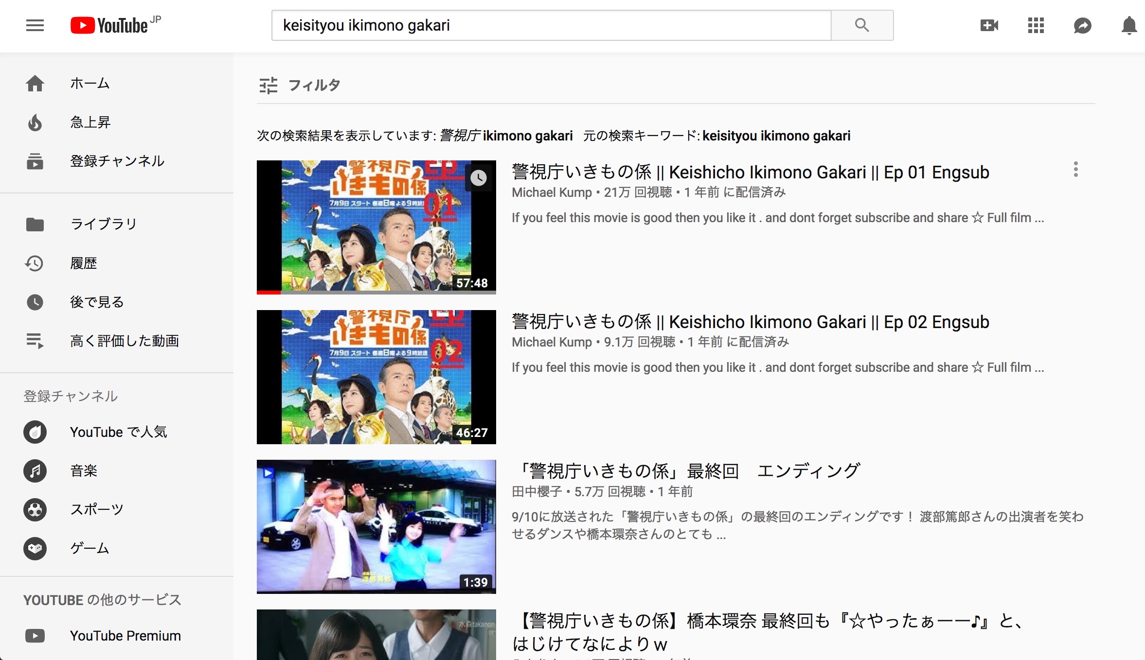The height and width of the screenshot is (660, 1145).
Task: Open 「警視庁いきもの係」最終回 エンディング title
Action: (x=686, y=471)
